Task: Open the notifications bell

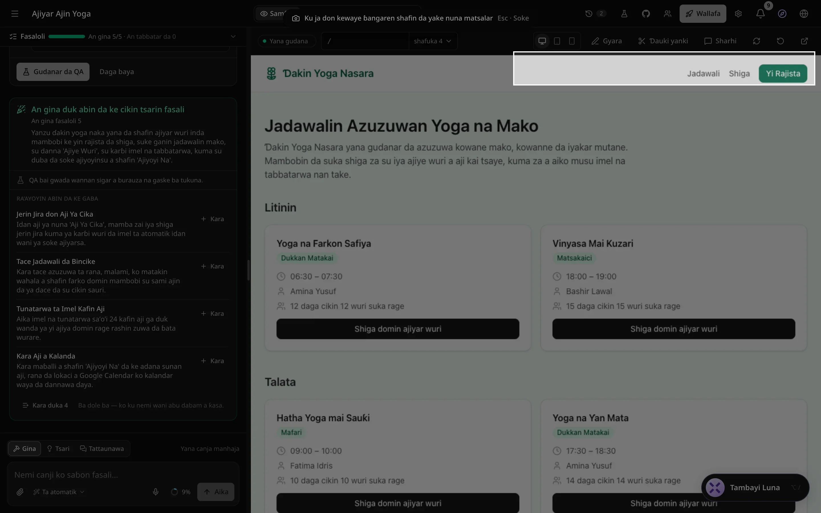Action: click(x=760, y=14)
